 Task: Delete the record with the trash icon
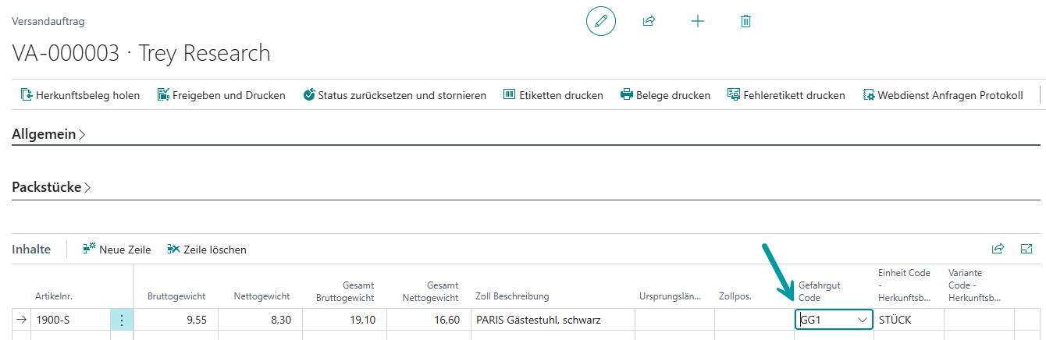[745, 21]
